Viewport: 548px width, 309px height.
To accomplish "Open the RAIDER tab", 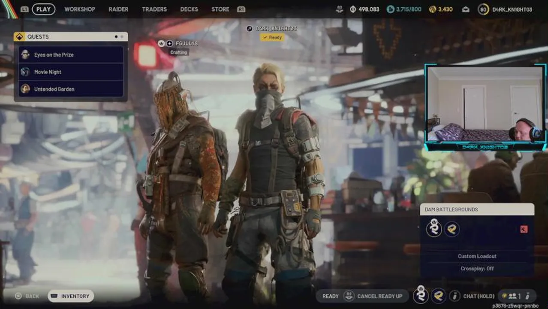I will (x=119, y=9).
